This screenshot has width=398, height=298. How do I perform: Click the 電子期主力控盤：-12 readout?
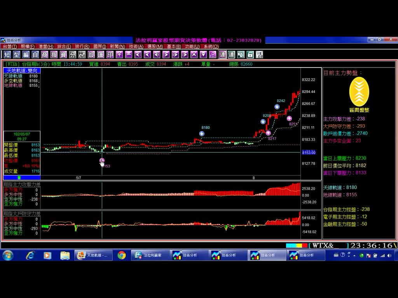pos(345,217)
